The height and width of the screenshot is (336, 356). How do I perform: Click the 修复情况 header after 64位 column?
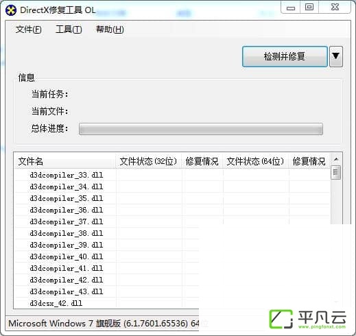coord(309,161)
